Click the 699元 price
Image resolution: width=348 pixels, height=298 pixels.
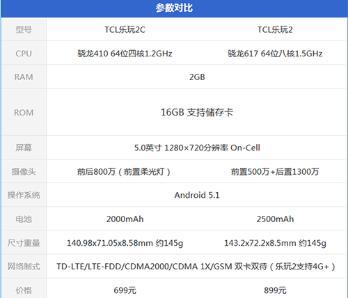click(125, 290)
